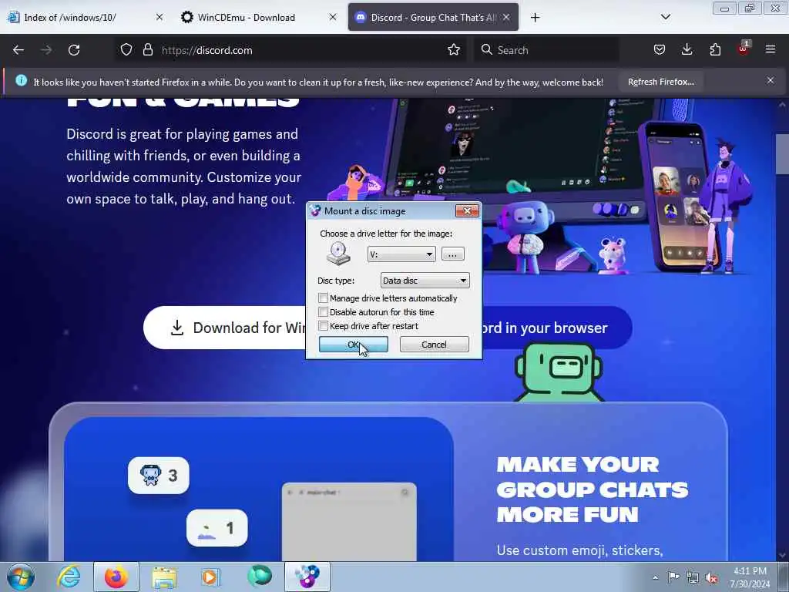
Task: Open the tracking protection shield icon
Action: pyautogui.click(x=126, y=50)
